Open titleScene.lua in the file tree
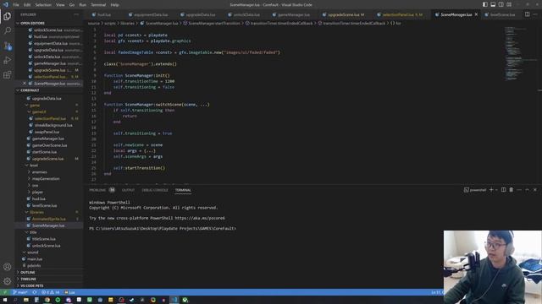 click(x=44, y=239)
